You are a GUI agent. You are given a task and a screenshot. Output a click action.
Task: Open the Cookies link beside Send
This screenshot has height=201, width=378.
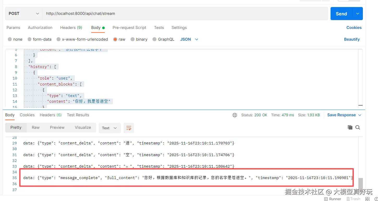point(354,28)
